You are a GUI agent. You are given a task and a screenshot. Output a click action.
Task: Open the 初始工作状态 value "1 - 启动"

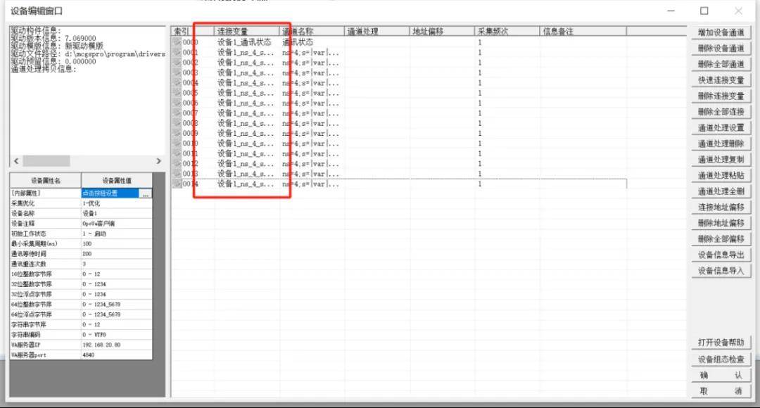pos(116,234)
